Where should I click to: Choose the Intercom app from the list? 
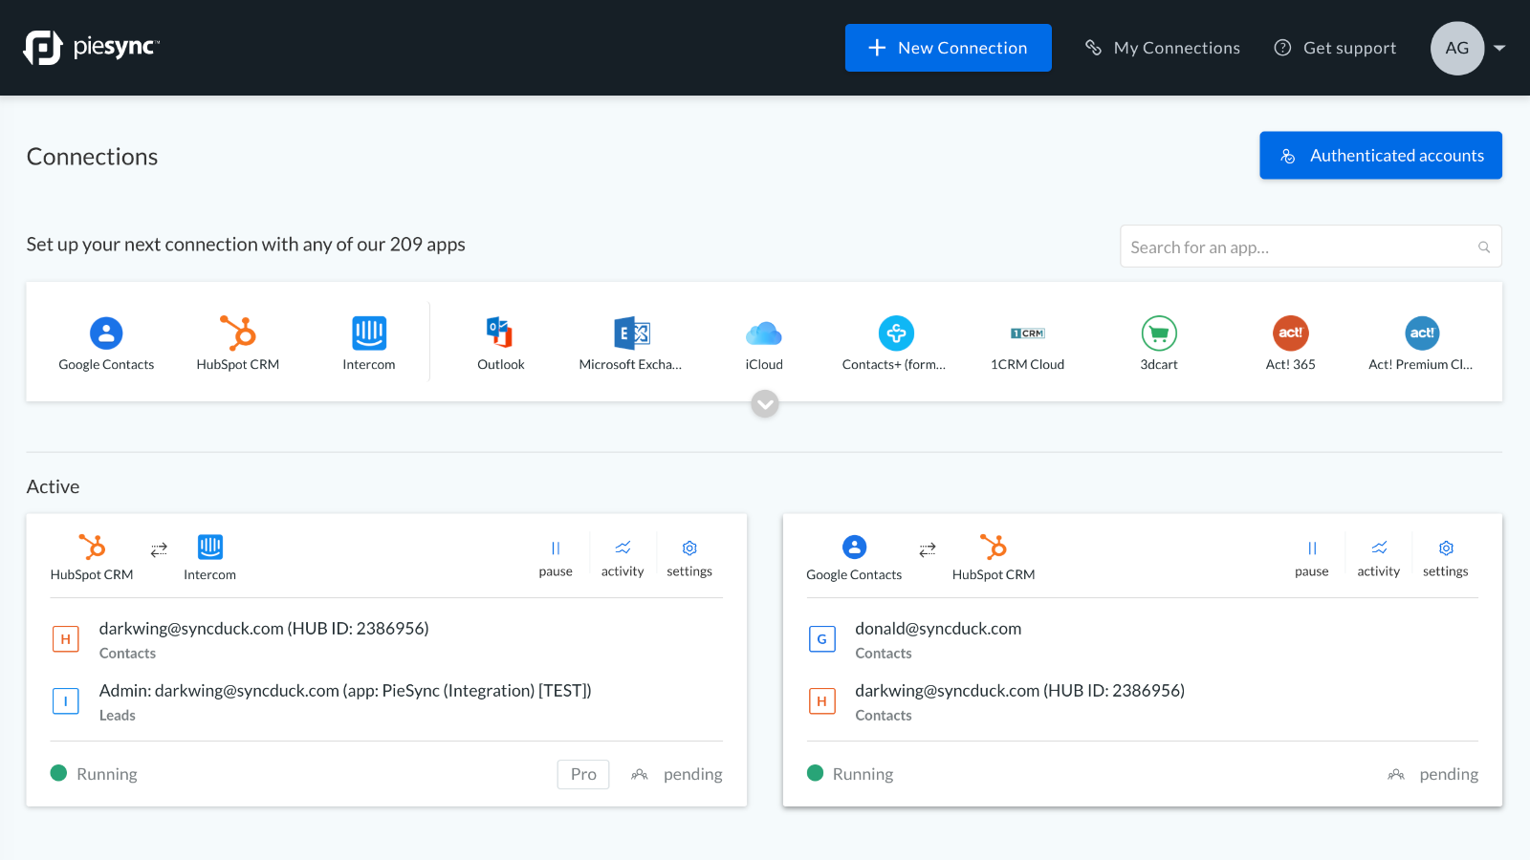pos(369,334)
